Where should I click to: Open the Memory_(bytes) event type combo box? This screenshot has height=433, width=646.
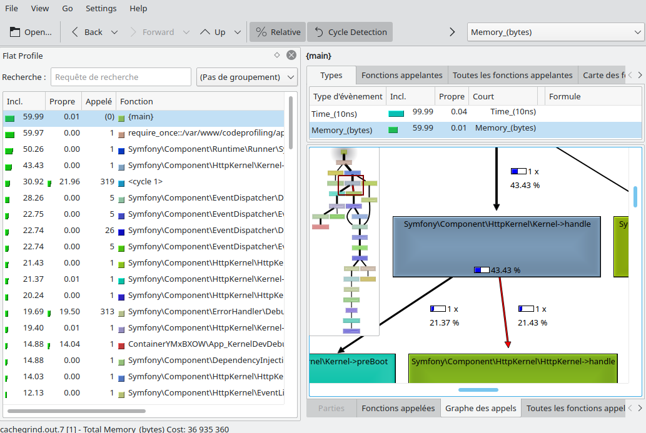(x=555, y=32)
